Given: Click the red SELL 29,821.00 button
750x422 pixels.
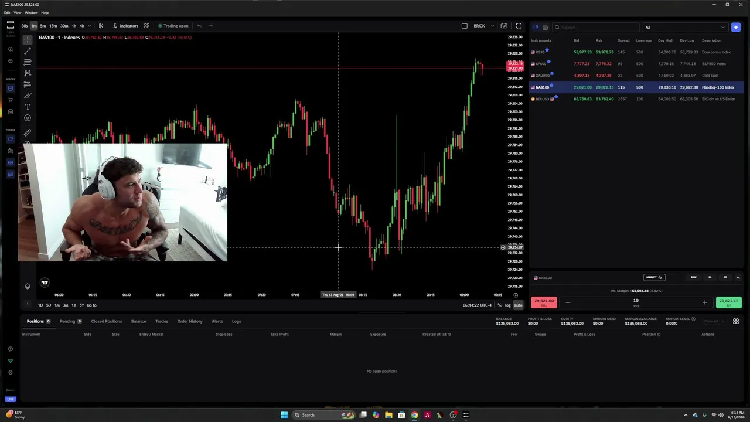Looking at the screenshot, I should 544,302.
